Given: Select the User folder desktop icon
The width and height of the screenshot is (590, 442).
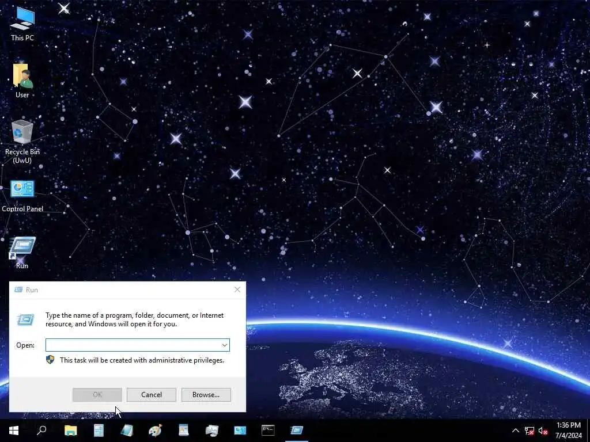Looking at the screenshot, I should (x=22, y=81).
